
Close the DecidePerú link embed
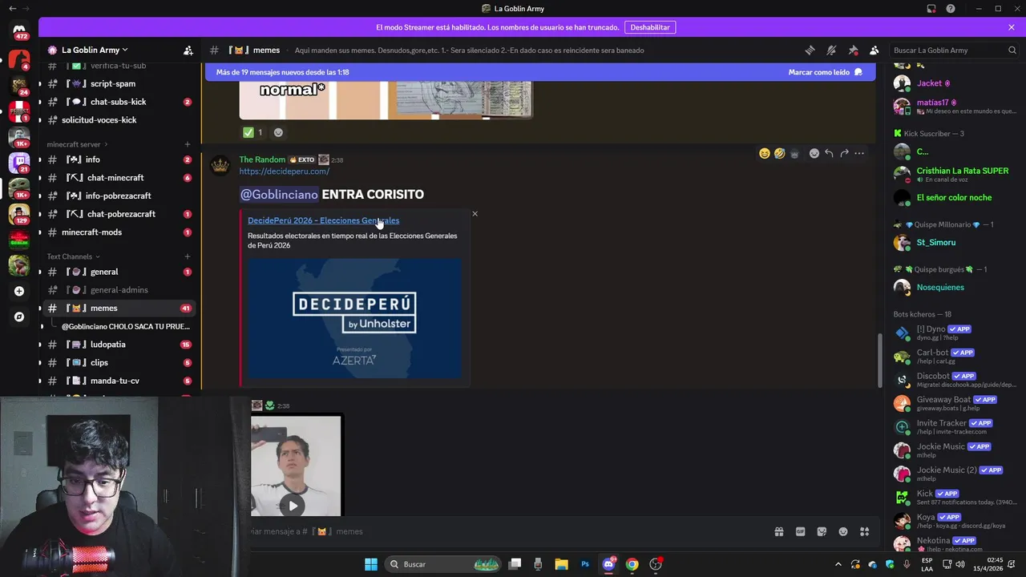[x=475, y=214]
